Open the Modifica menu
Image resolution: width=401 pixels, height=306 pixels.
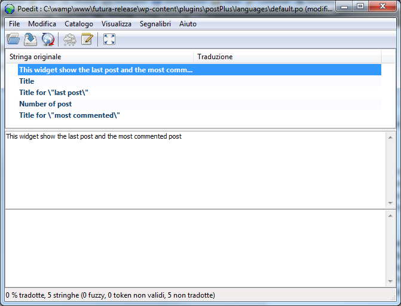point(42,24)
